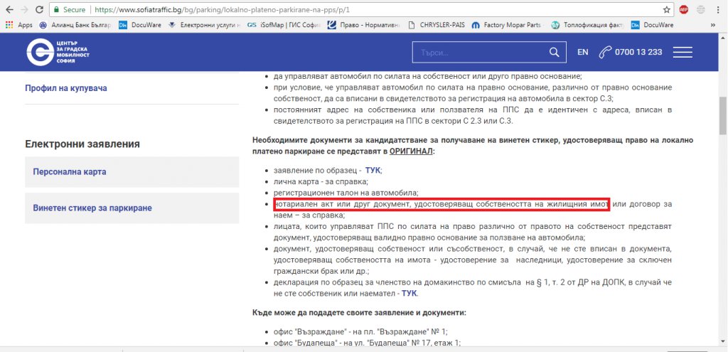728x352 pixels.
Task: Click the green Secure padlock indicator
Action: 69,9
